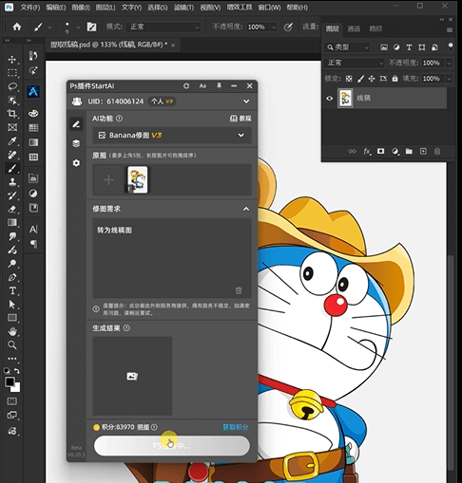462x483 pixels.
Task: Open the 滤镜(T) menu
Action: [183, 7]
